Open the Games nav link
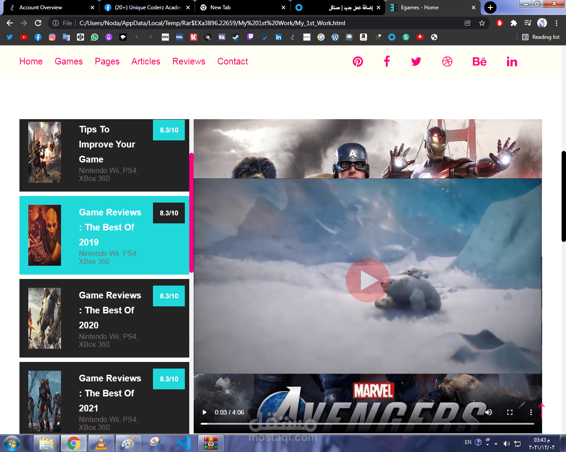 (69, 61)
